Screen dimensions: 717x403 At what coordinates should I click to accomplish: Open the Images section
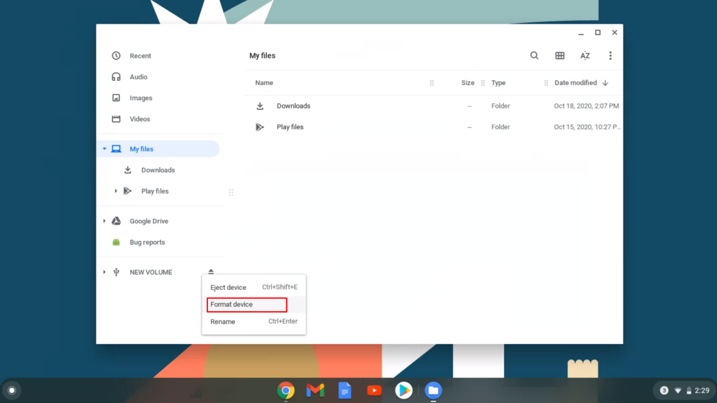click(141, 98)
